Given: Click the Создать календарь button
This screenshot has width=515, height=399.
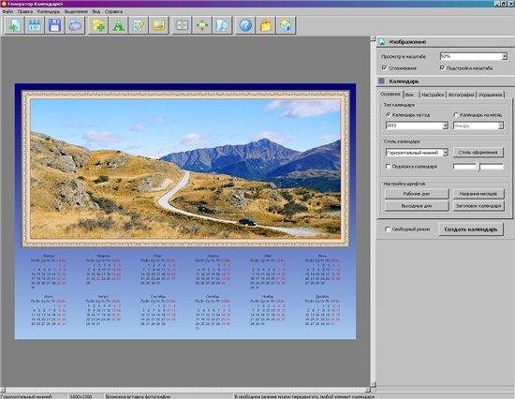Looking at the screenshot, I should [471, 229].
